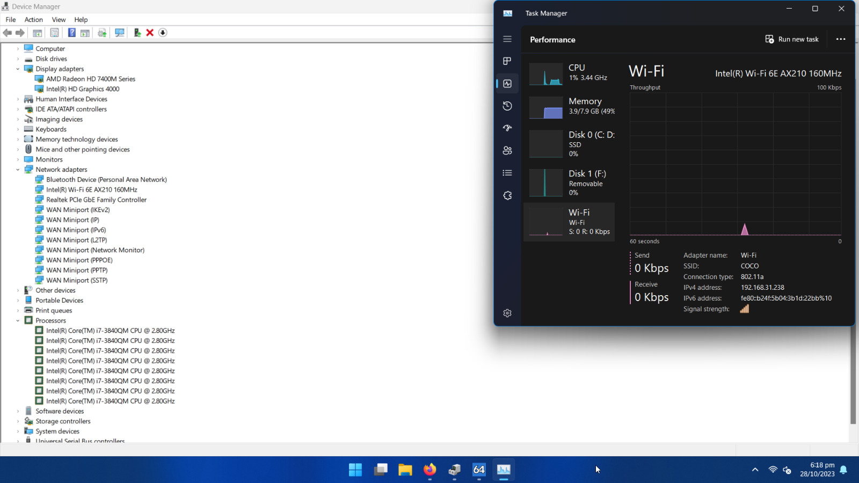Click Device Manager icon on taskbar
859x483 pixels.
pos(455,470)
